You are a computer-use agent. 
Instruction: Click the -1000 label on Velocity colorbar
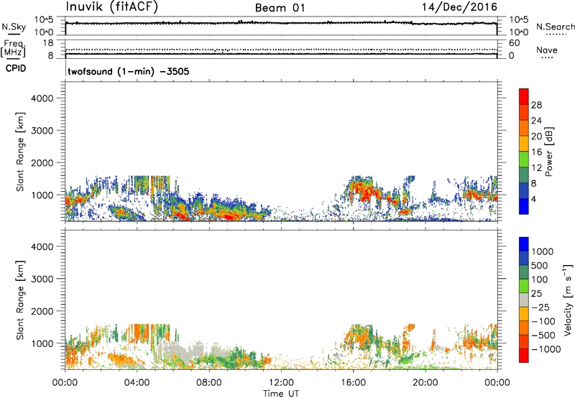[546, 349]
